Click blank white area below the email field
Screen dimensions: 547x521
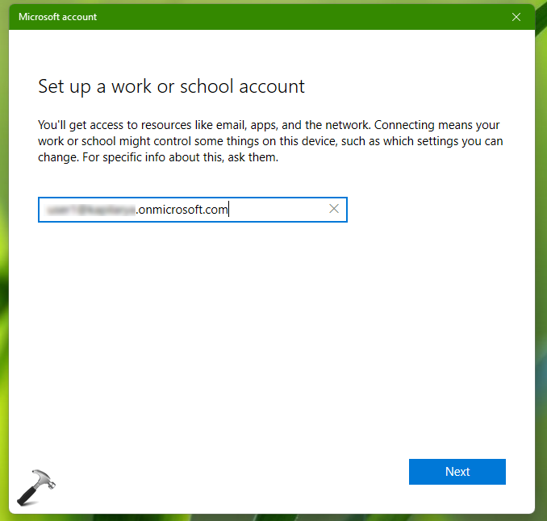[x=242, y=323]
